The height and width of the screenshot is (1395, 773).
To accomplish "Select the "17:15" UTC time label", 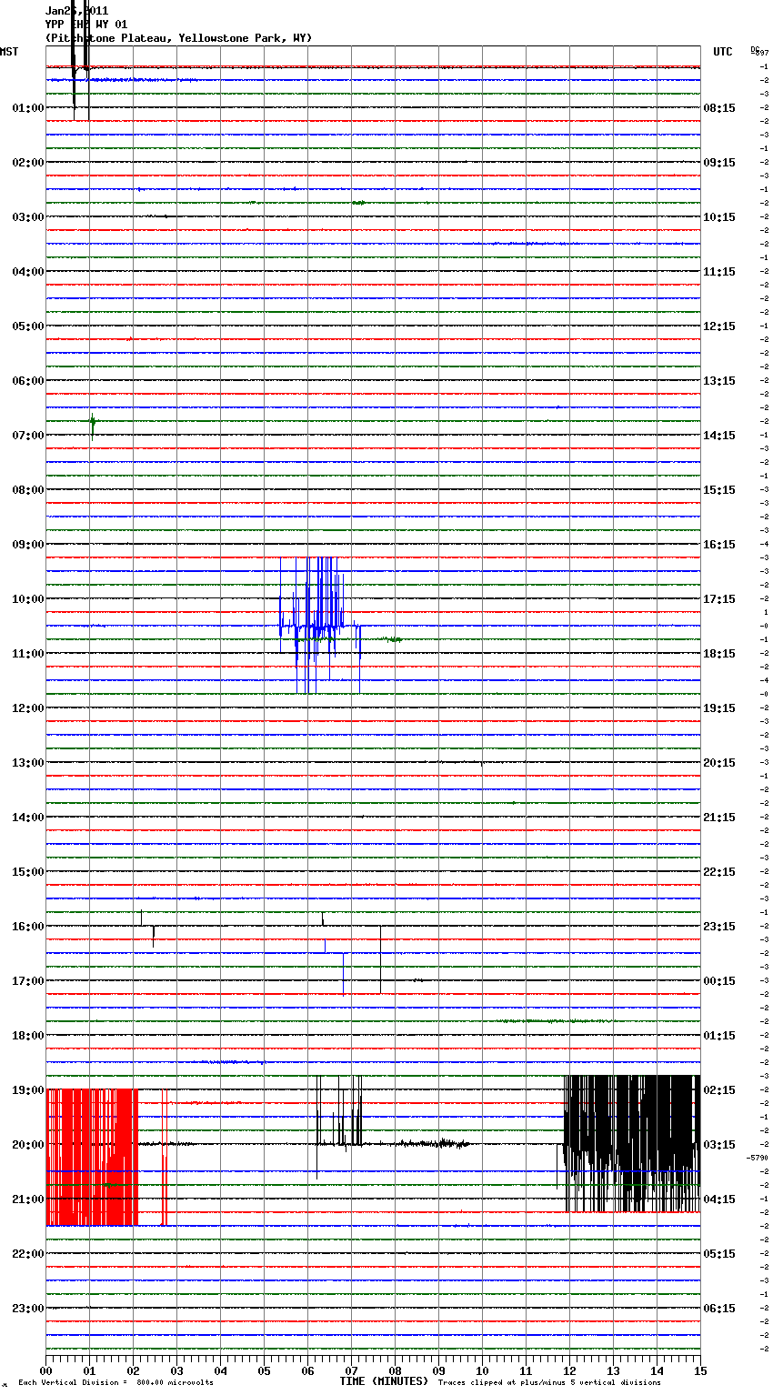I will tap(719, 599).
